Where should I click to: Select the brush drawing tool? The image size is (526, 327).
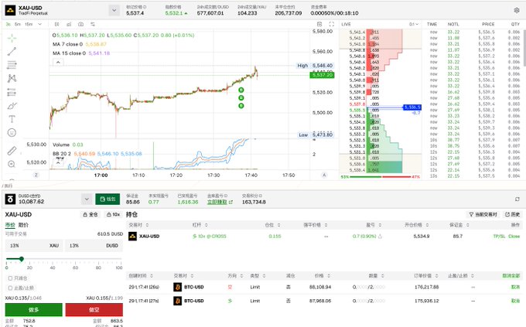[12, 106]
